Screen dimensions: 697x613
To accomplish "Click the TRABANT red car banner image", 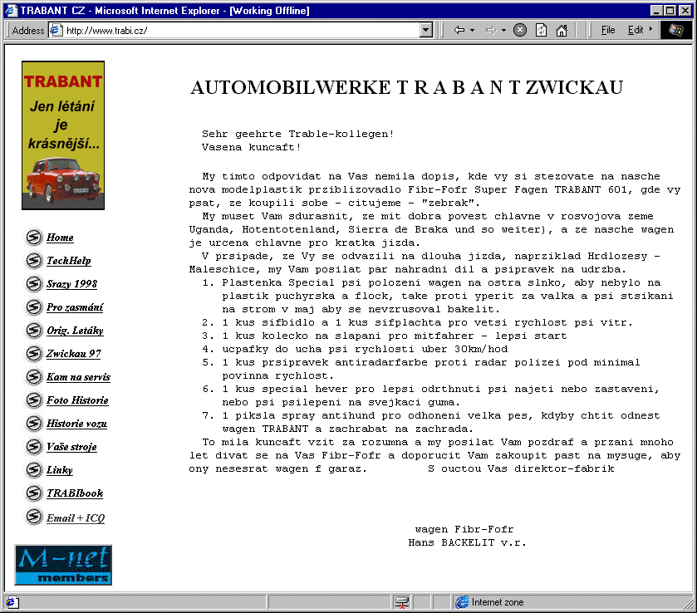I will (x=63, y=135).
